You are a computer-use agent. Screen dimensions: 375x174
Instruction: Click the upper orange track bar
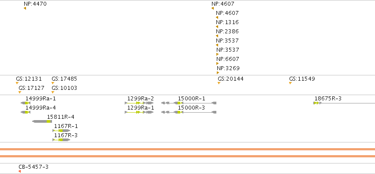[188, 149]
